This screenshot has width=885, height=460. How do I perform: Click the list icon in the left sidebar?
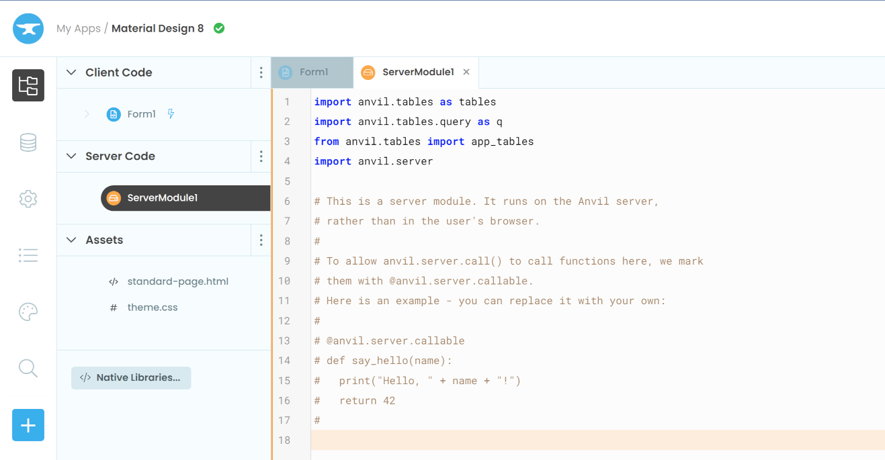pos(28,255)
